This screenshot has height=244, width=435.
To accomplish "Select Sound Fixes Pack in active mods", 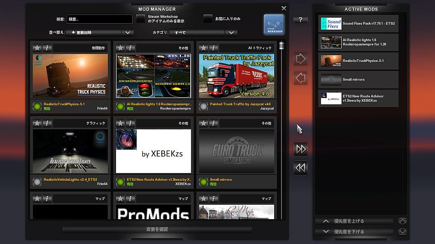I will click(x=358, y=23).
